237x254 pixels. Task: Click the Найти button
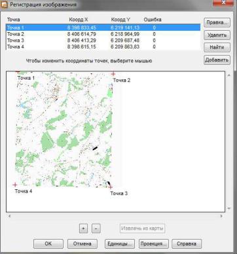217,47
